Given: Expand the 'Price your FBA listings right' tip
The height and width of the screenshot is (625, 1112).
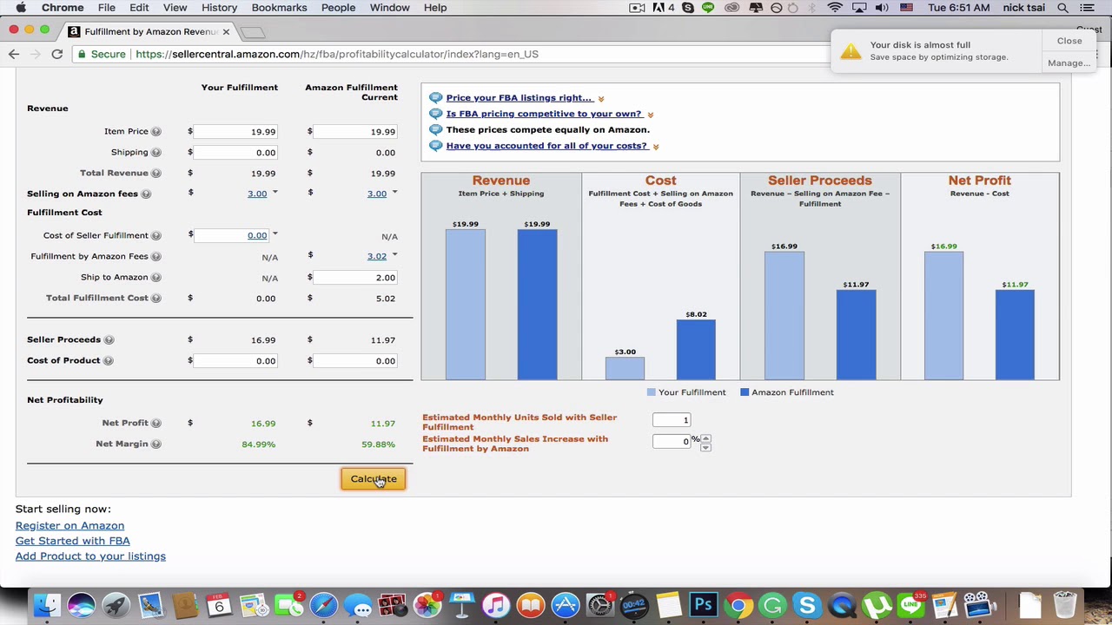Looking at the screenshot, I should click(x=601, y=99).
